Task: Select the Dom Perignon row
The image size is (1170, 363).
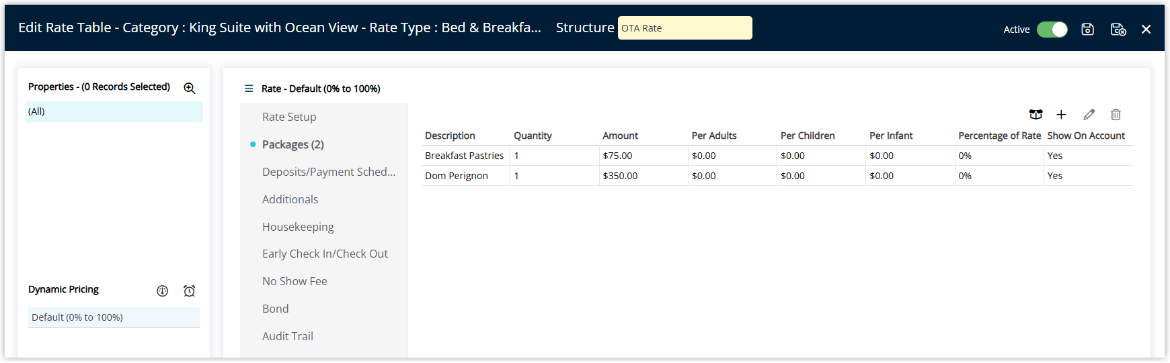Action: (x=777, y=176)
